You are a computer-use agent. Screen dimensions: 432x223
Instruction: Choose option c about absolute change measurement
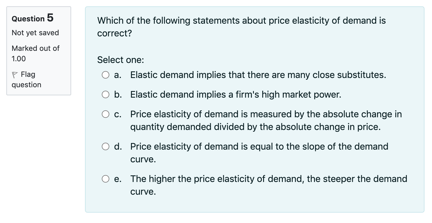pos(106,114)
